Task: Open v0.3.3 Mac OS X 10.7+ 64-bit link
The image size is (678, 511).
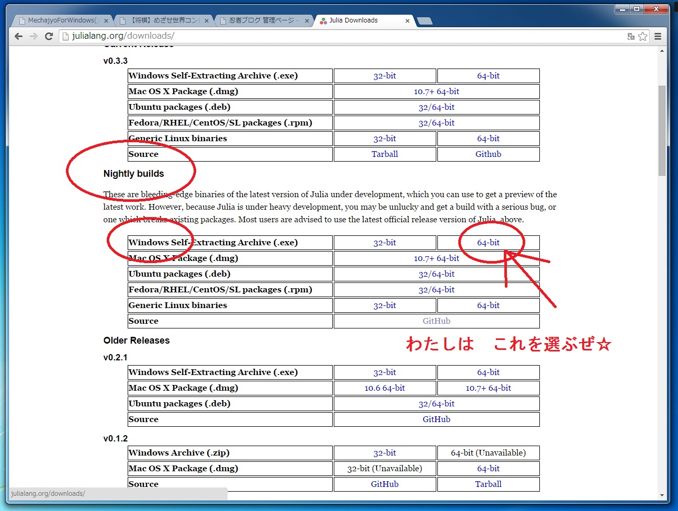Action: [x=436, y=92]
